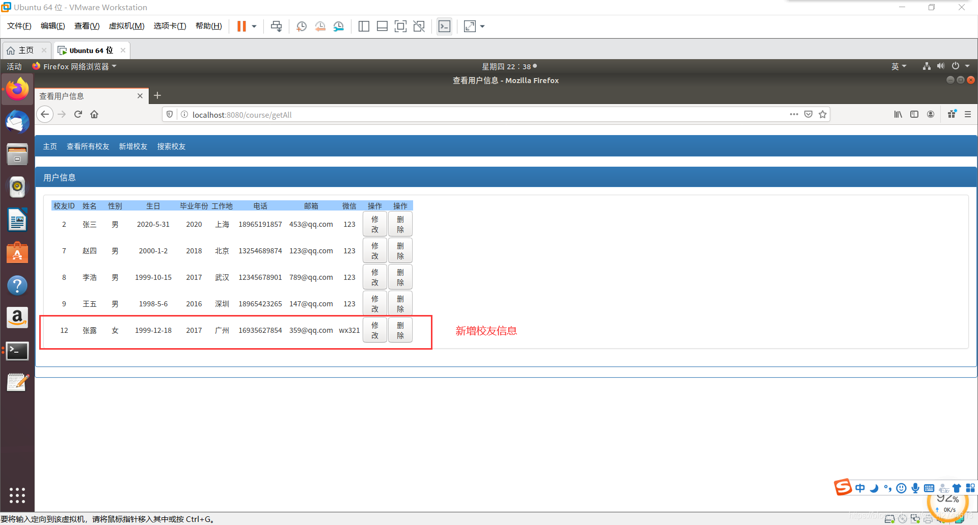Open Terminal from the dock
The height and width of the screenshot is (525, 978).
17,351
